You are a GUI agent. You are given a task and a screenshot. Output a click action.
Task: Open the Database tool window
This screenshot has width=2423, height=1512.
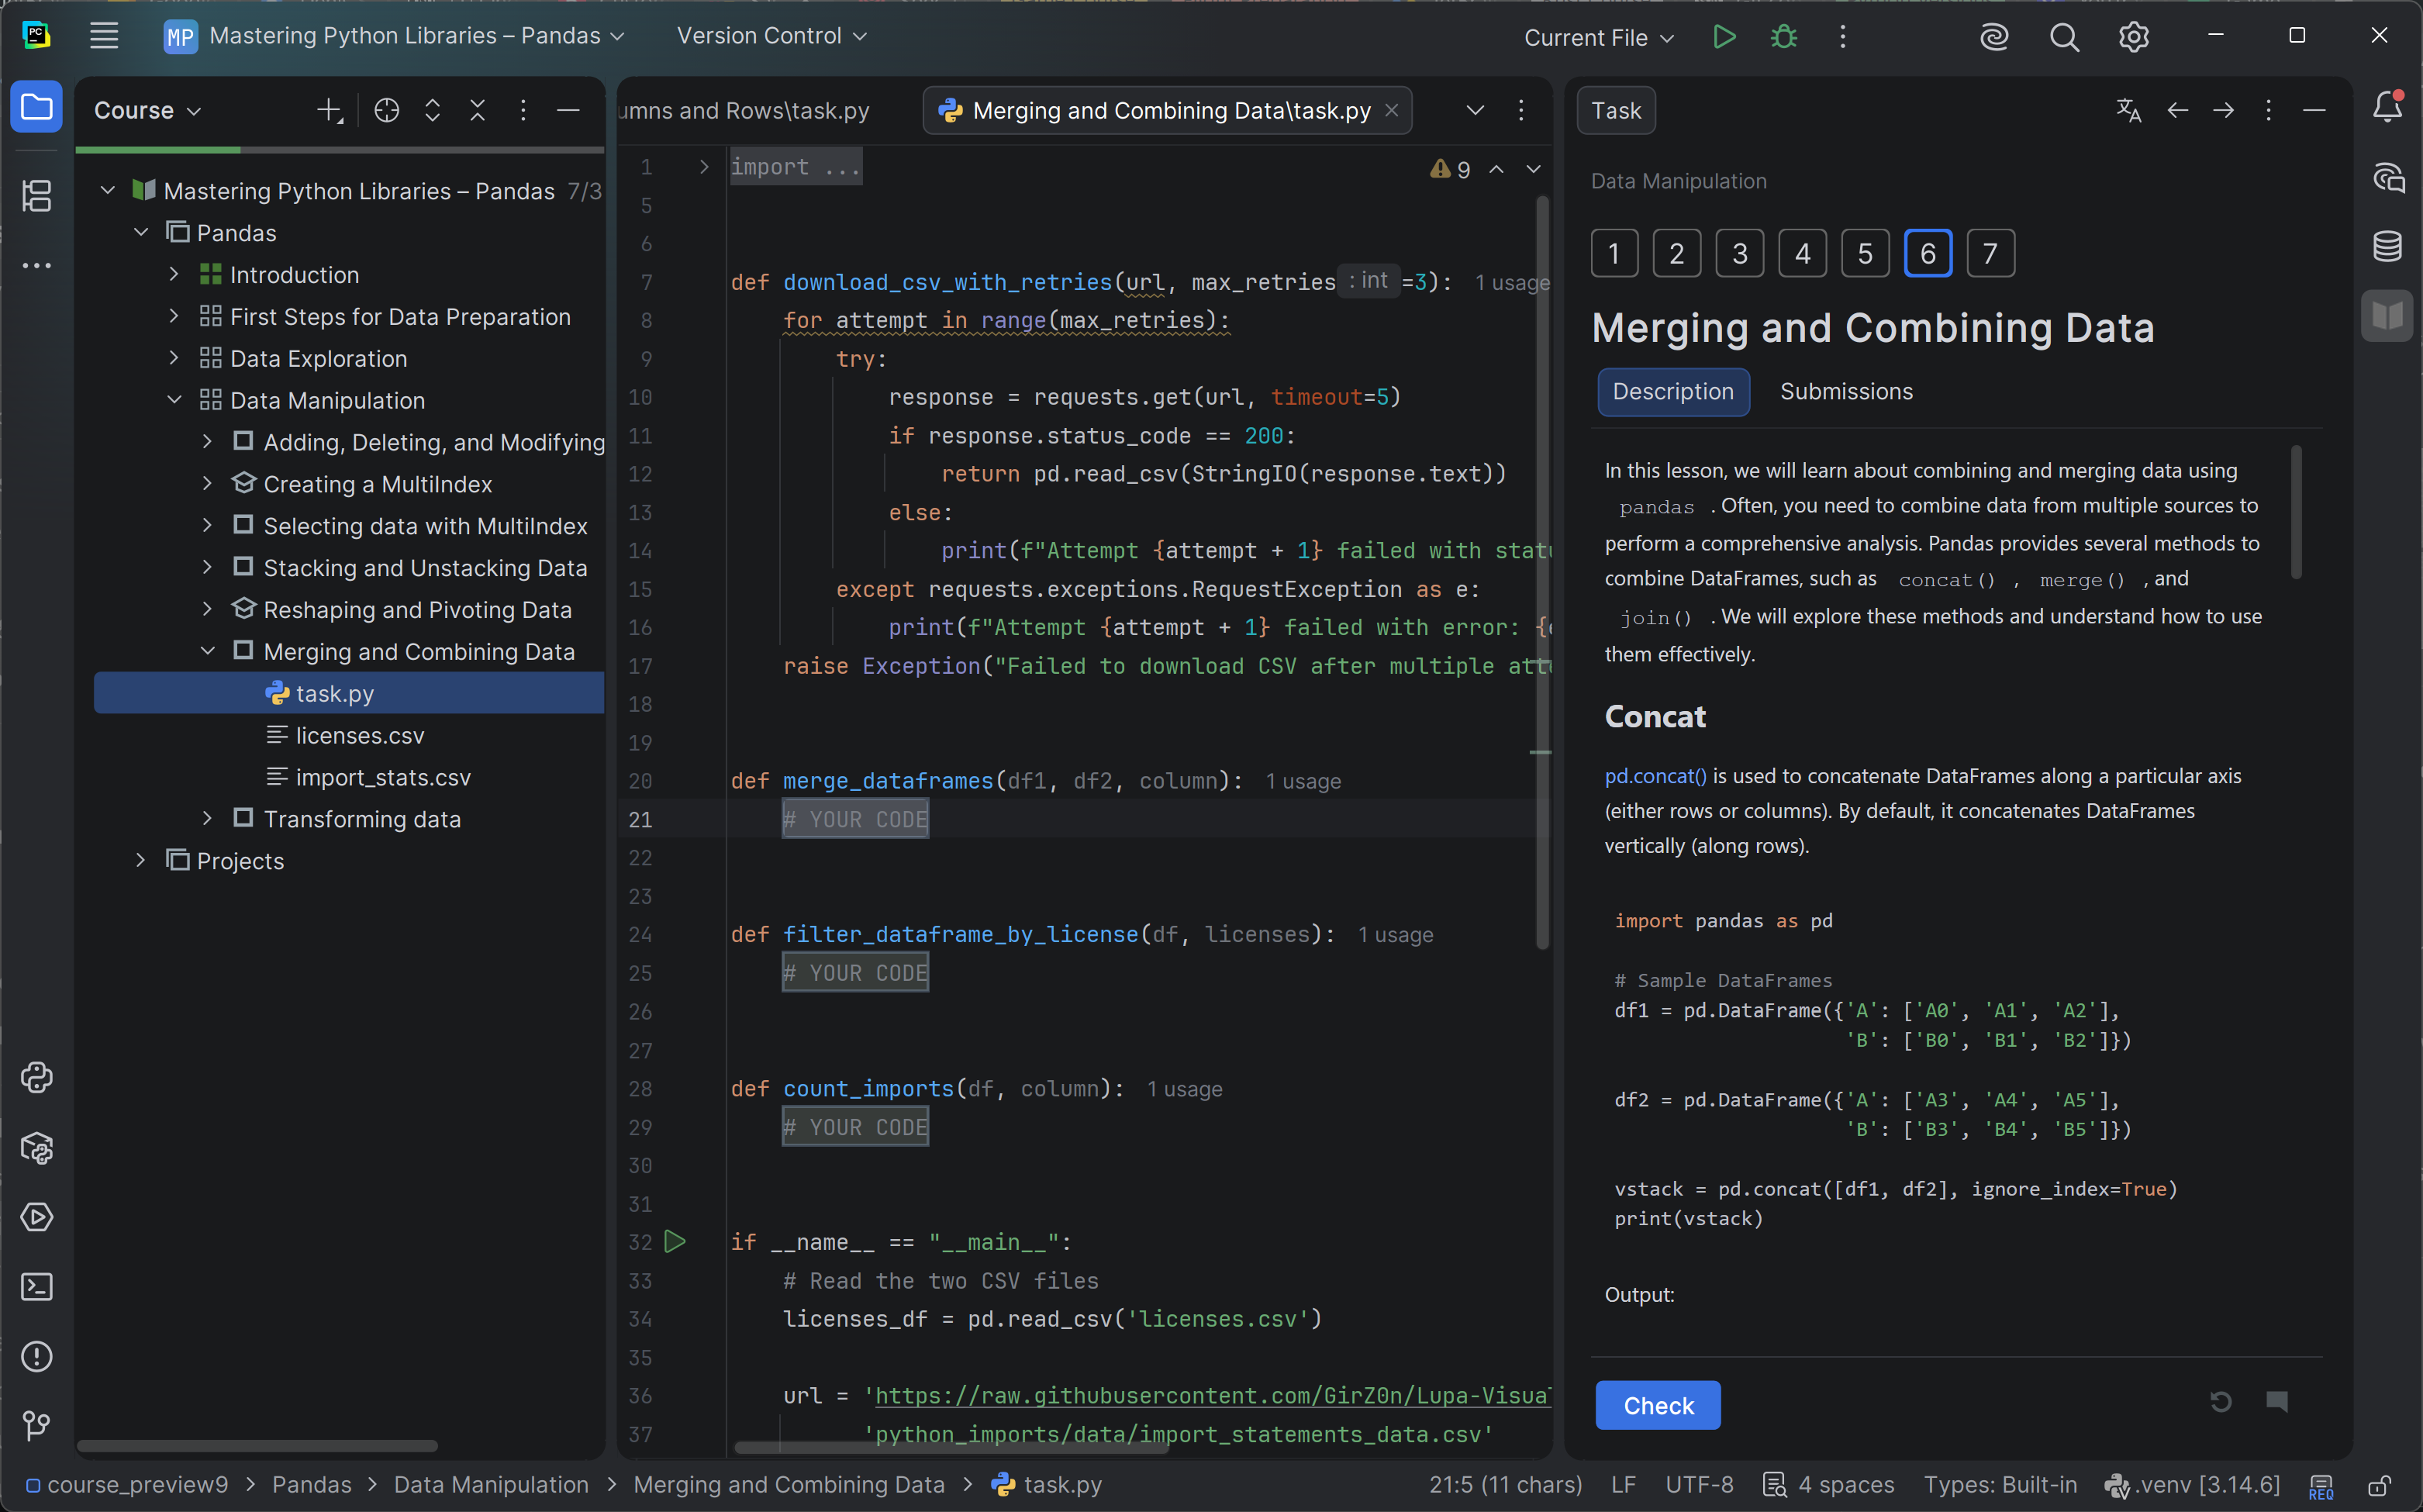click(x=2388, y=246)
